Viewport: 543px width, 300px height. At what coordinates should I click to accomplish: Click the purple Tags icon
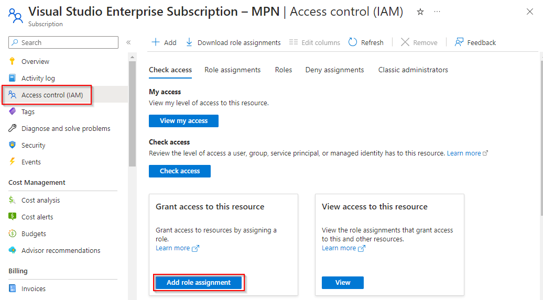tap(12, 112)
